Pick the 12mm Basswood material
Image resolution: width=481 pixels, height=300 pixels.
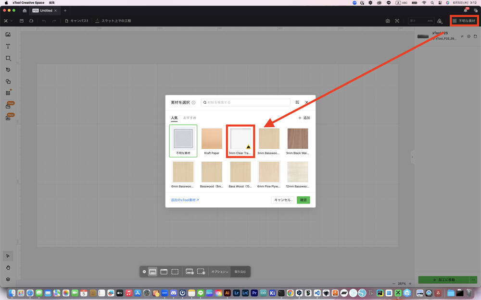click(x=298, y=174)
